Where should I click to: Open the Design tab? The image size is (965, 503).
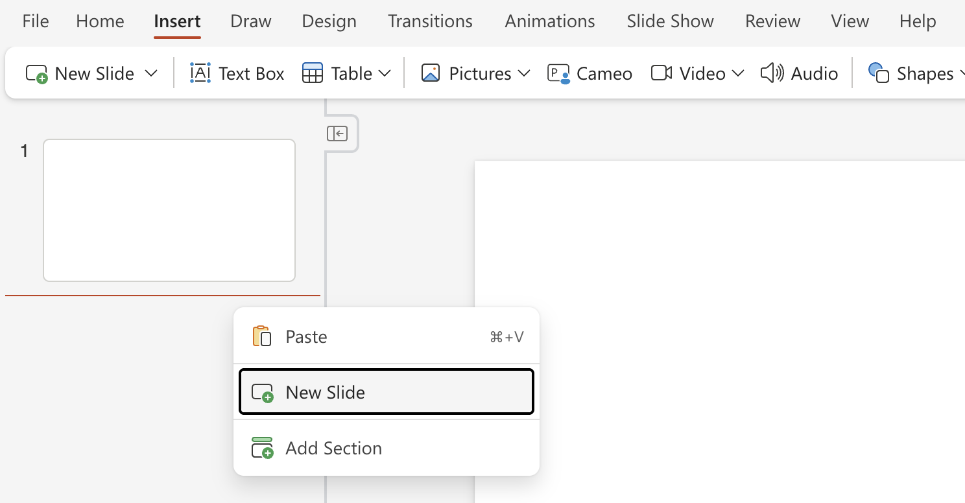pyautogui.click(x=329, y=21)
